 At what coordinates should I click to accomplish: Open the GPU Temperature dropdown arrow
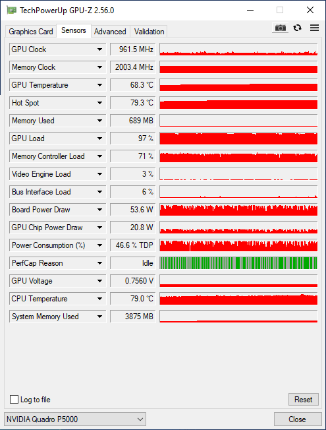tap(99, 85)
